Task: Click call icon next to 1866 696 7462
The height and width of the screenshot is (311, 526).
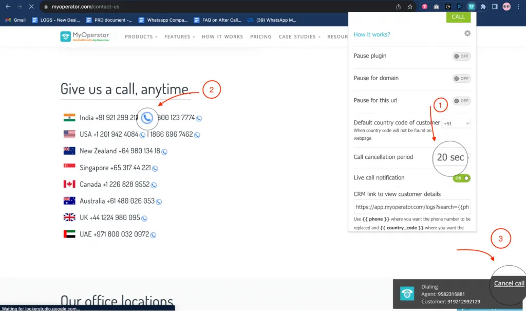Action: tap(197, 135)
